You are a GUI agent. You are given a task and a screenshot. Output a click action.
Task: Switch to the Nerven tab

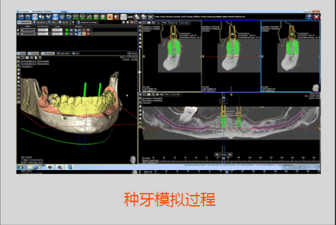tap(64, 22)
